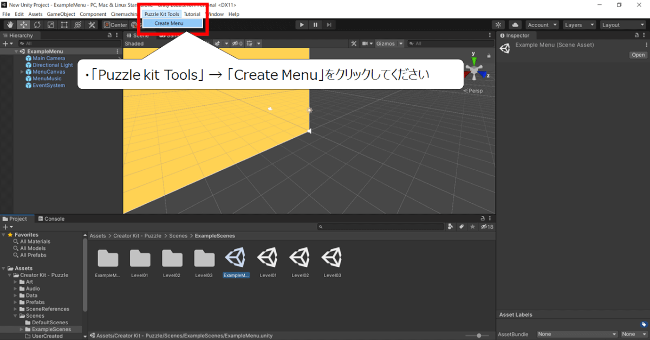Open AssetBundle None dropdown

[x=577, y=335]
